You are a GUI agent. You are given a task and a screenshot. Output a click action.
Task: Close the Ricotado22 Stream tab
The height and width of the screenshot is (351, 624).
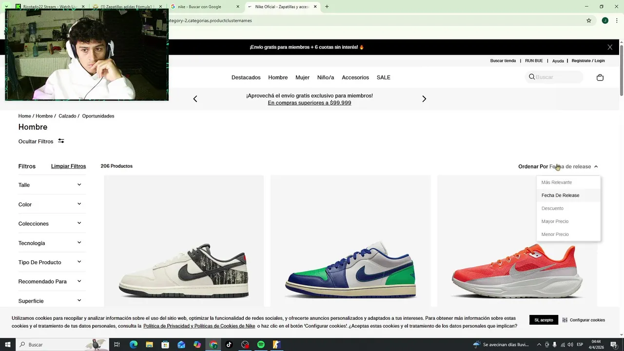(83, 7)
